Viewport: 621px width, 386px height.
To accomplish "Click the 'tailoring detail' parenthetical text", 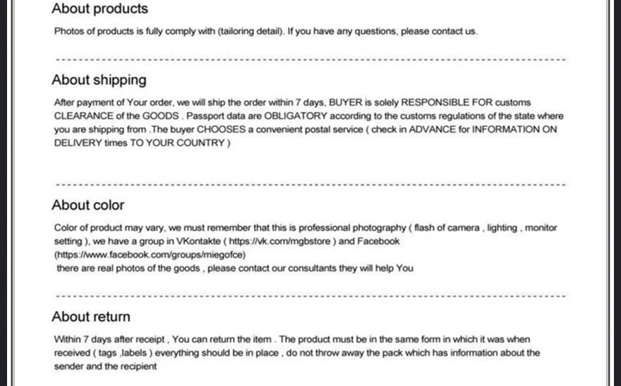I will tap(251, 31).
